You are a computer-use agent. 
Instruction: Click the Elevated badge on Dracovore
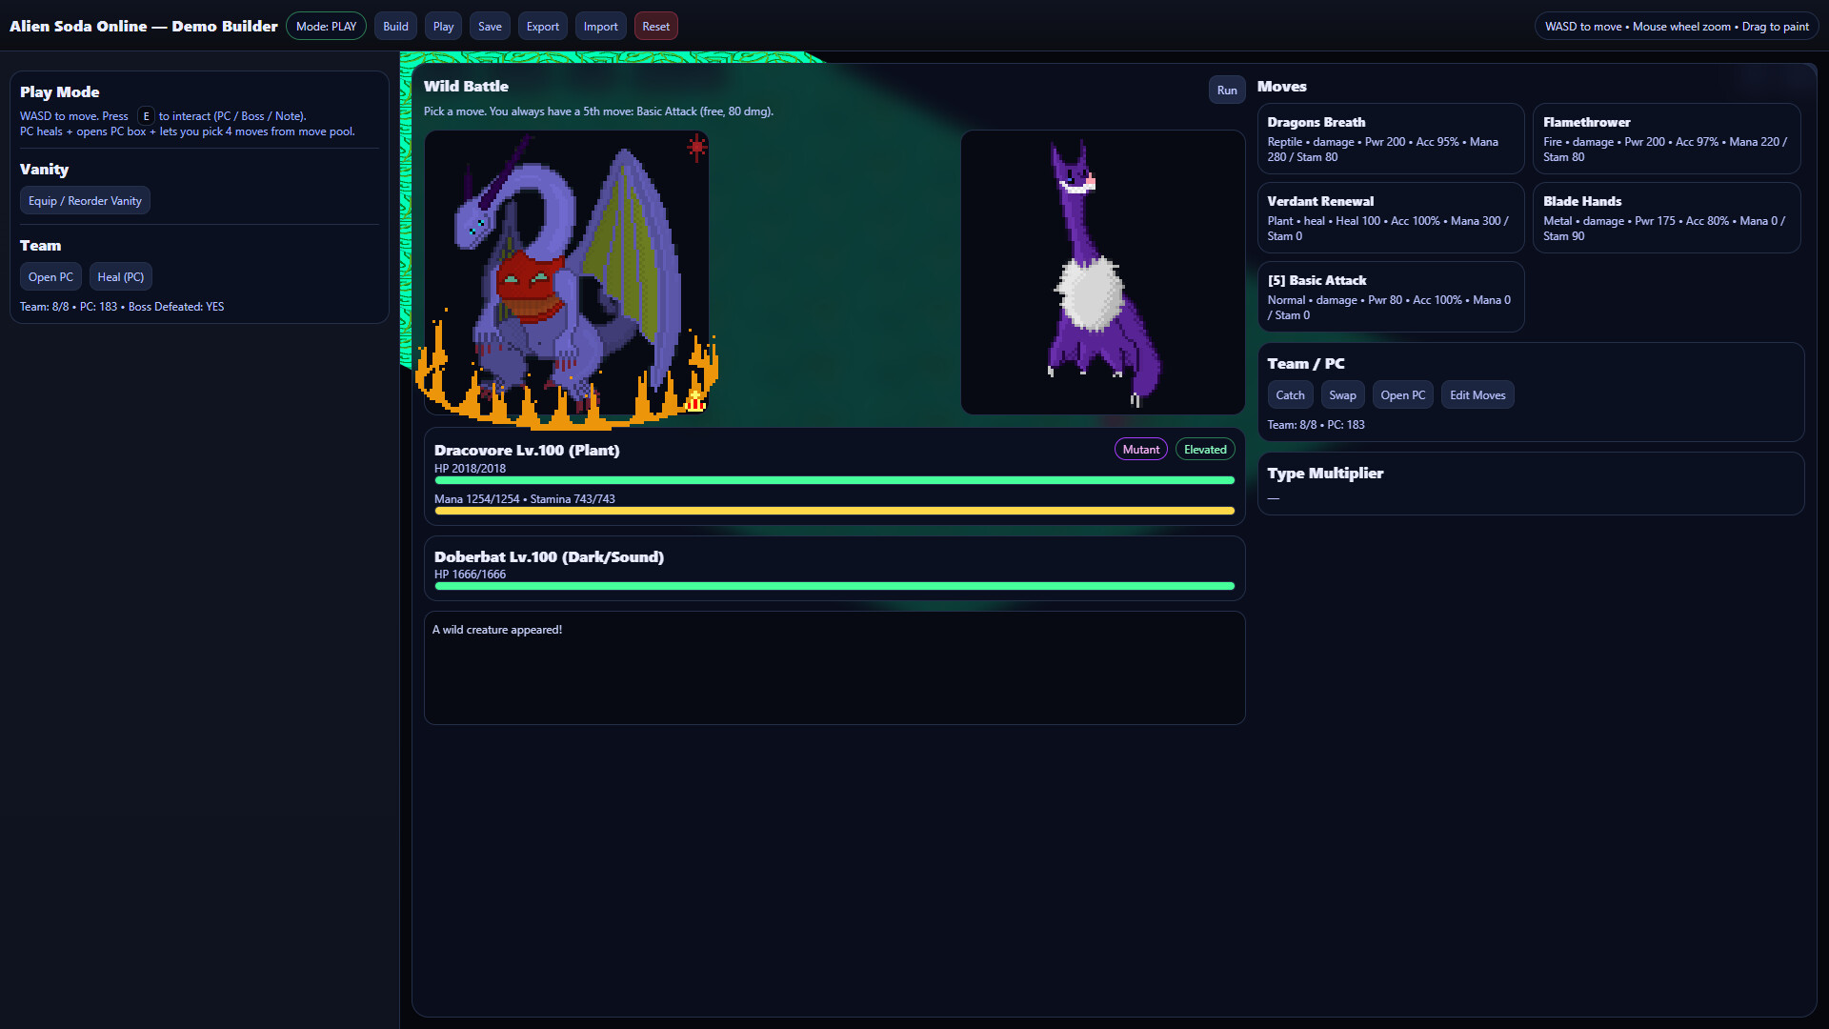1204,449
